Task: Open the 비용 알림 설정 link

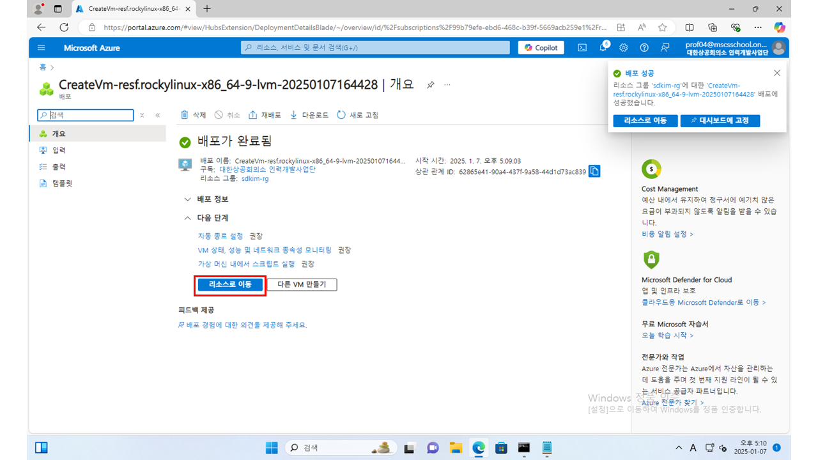Action: pos(667,234)
